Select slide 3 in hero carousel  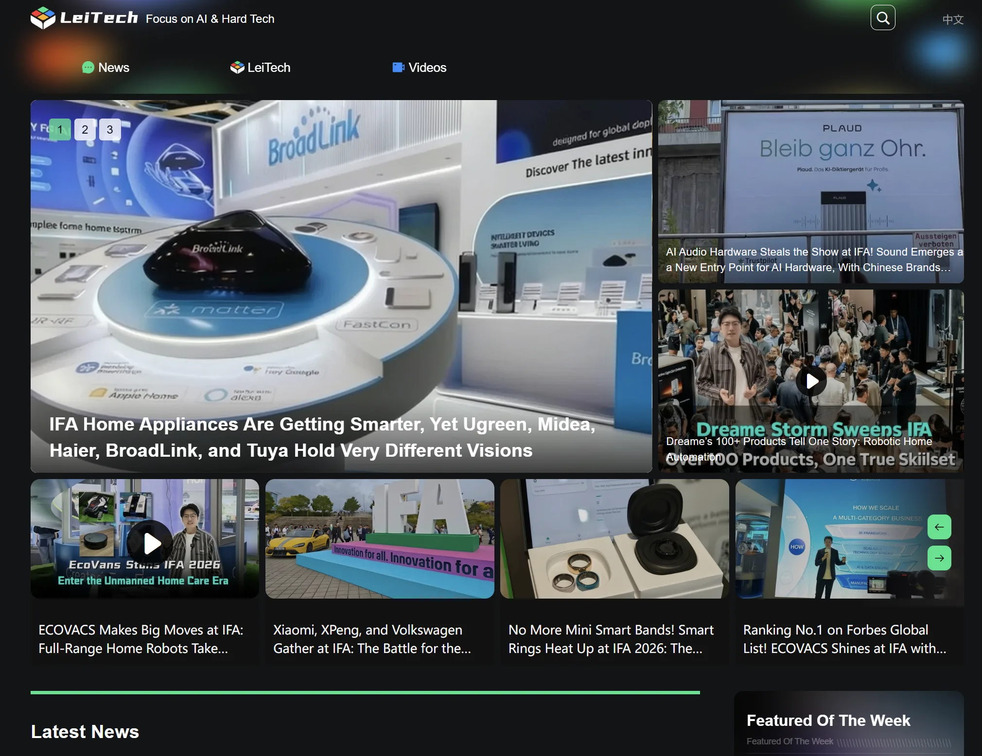point(110,130)
